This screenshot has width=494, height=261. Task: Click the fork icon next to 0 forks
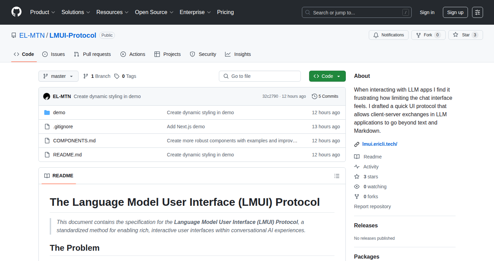click(357, 197)
